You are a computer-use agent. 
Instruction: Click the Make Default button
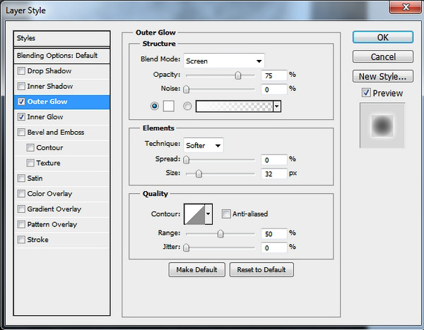pos(197,270)
